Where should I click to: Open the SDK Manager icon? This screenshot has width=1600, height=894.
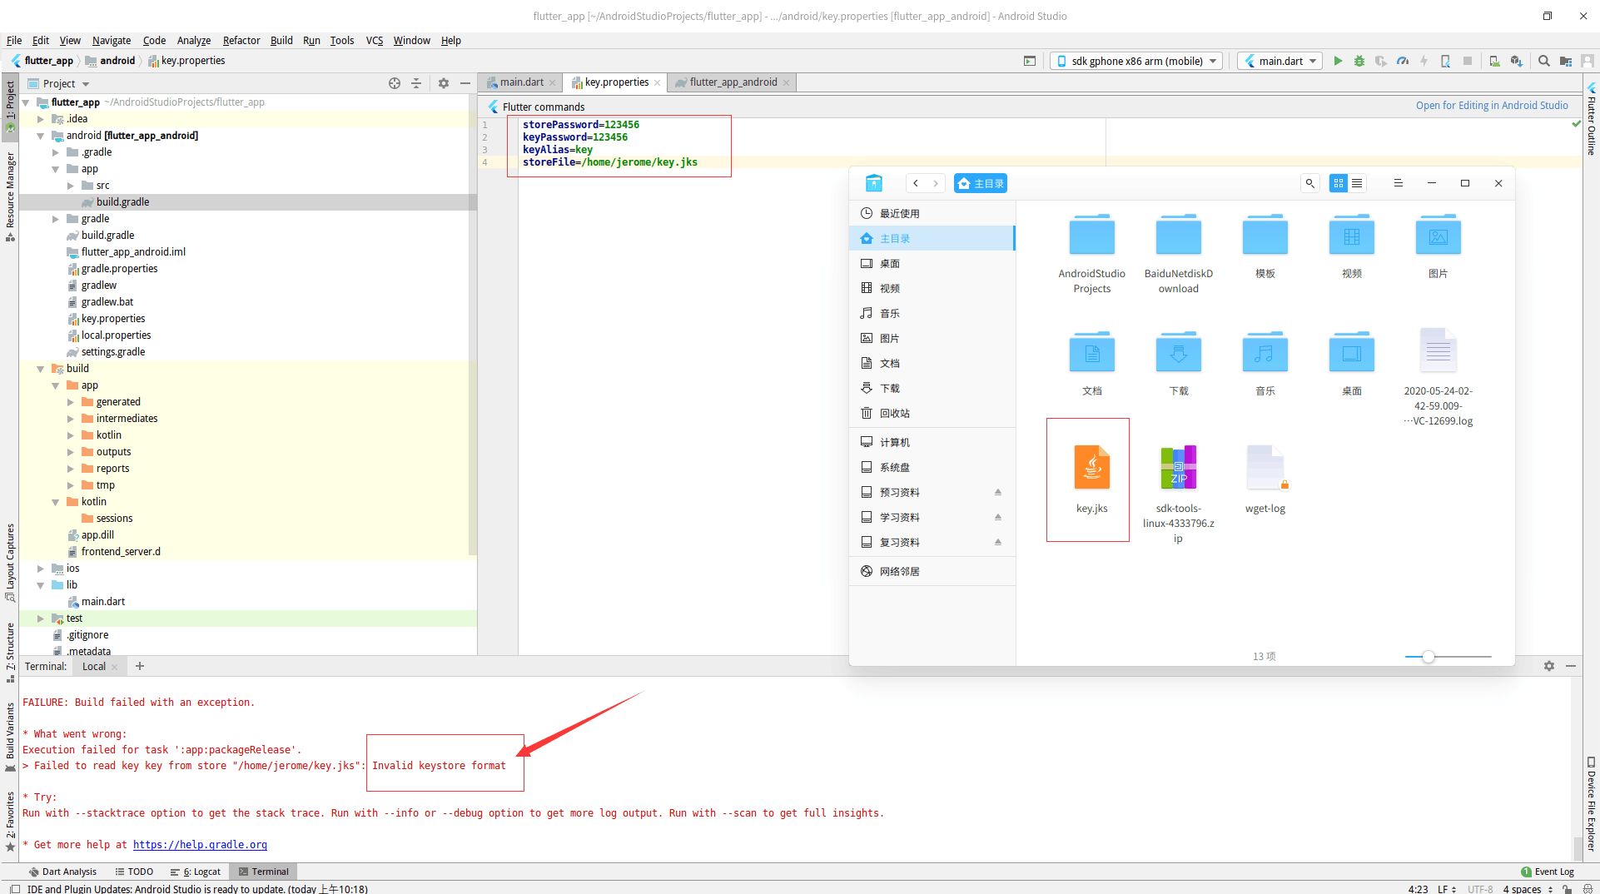1516,61
